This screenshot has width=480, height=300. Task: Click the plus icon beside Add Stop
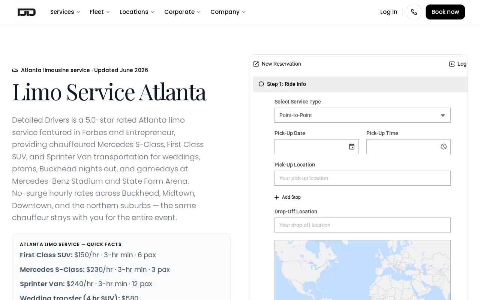click(277, 197)
